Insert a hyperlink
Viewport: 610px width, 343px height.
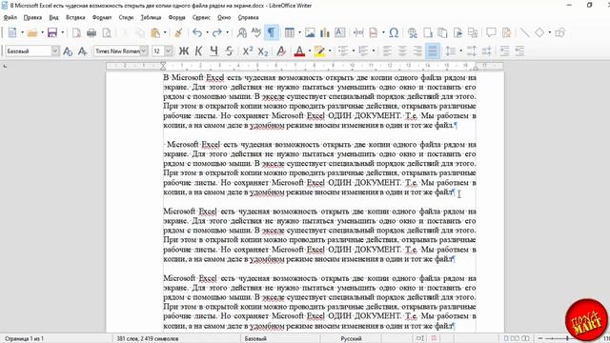tap(413, 32)
